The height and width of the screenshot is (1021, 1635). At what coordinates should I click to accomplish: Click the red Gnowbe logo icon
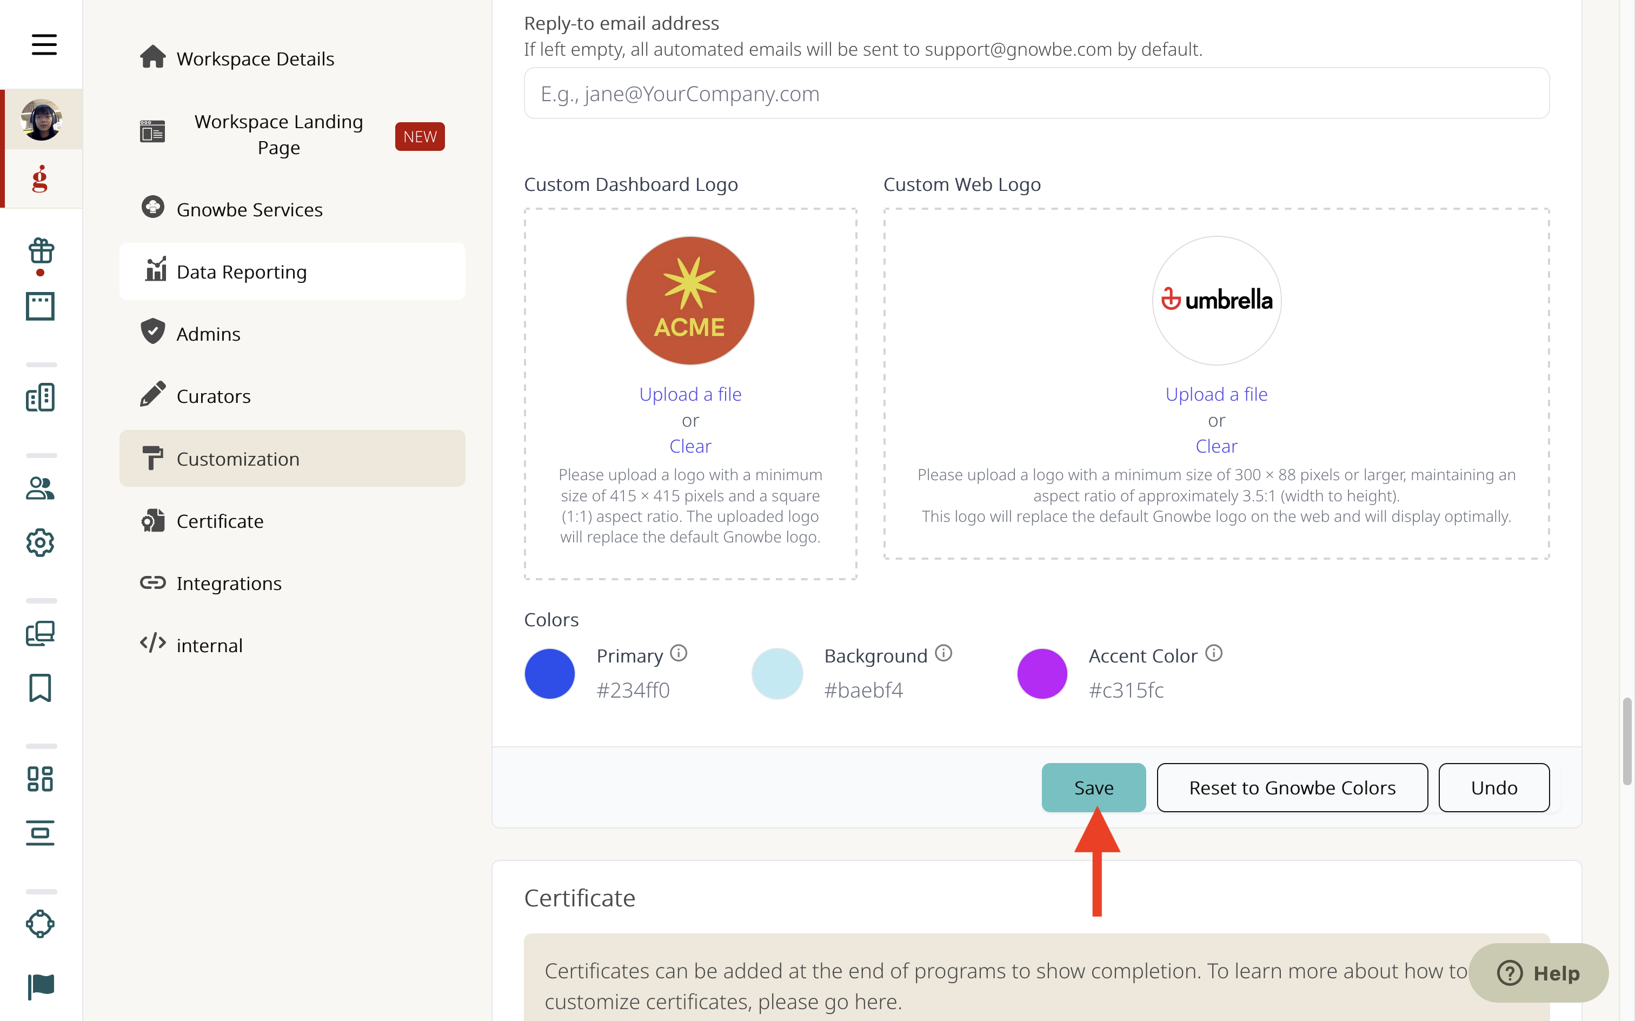tap(41, 179)
